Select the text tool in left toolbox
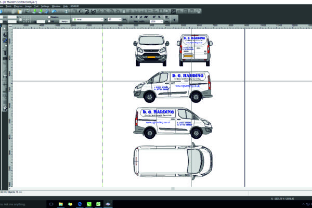This screenshot has height=208, width=312. [5, 53]
